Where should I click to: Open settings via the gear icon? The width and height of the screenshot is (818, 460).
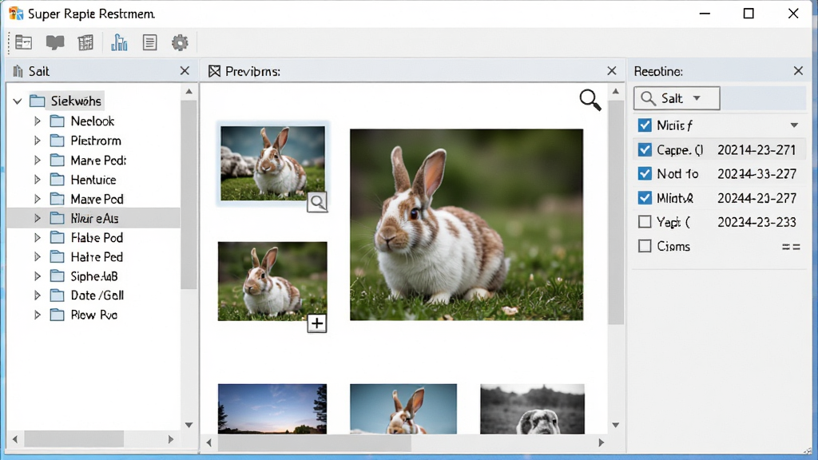[180, 42]
